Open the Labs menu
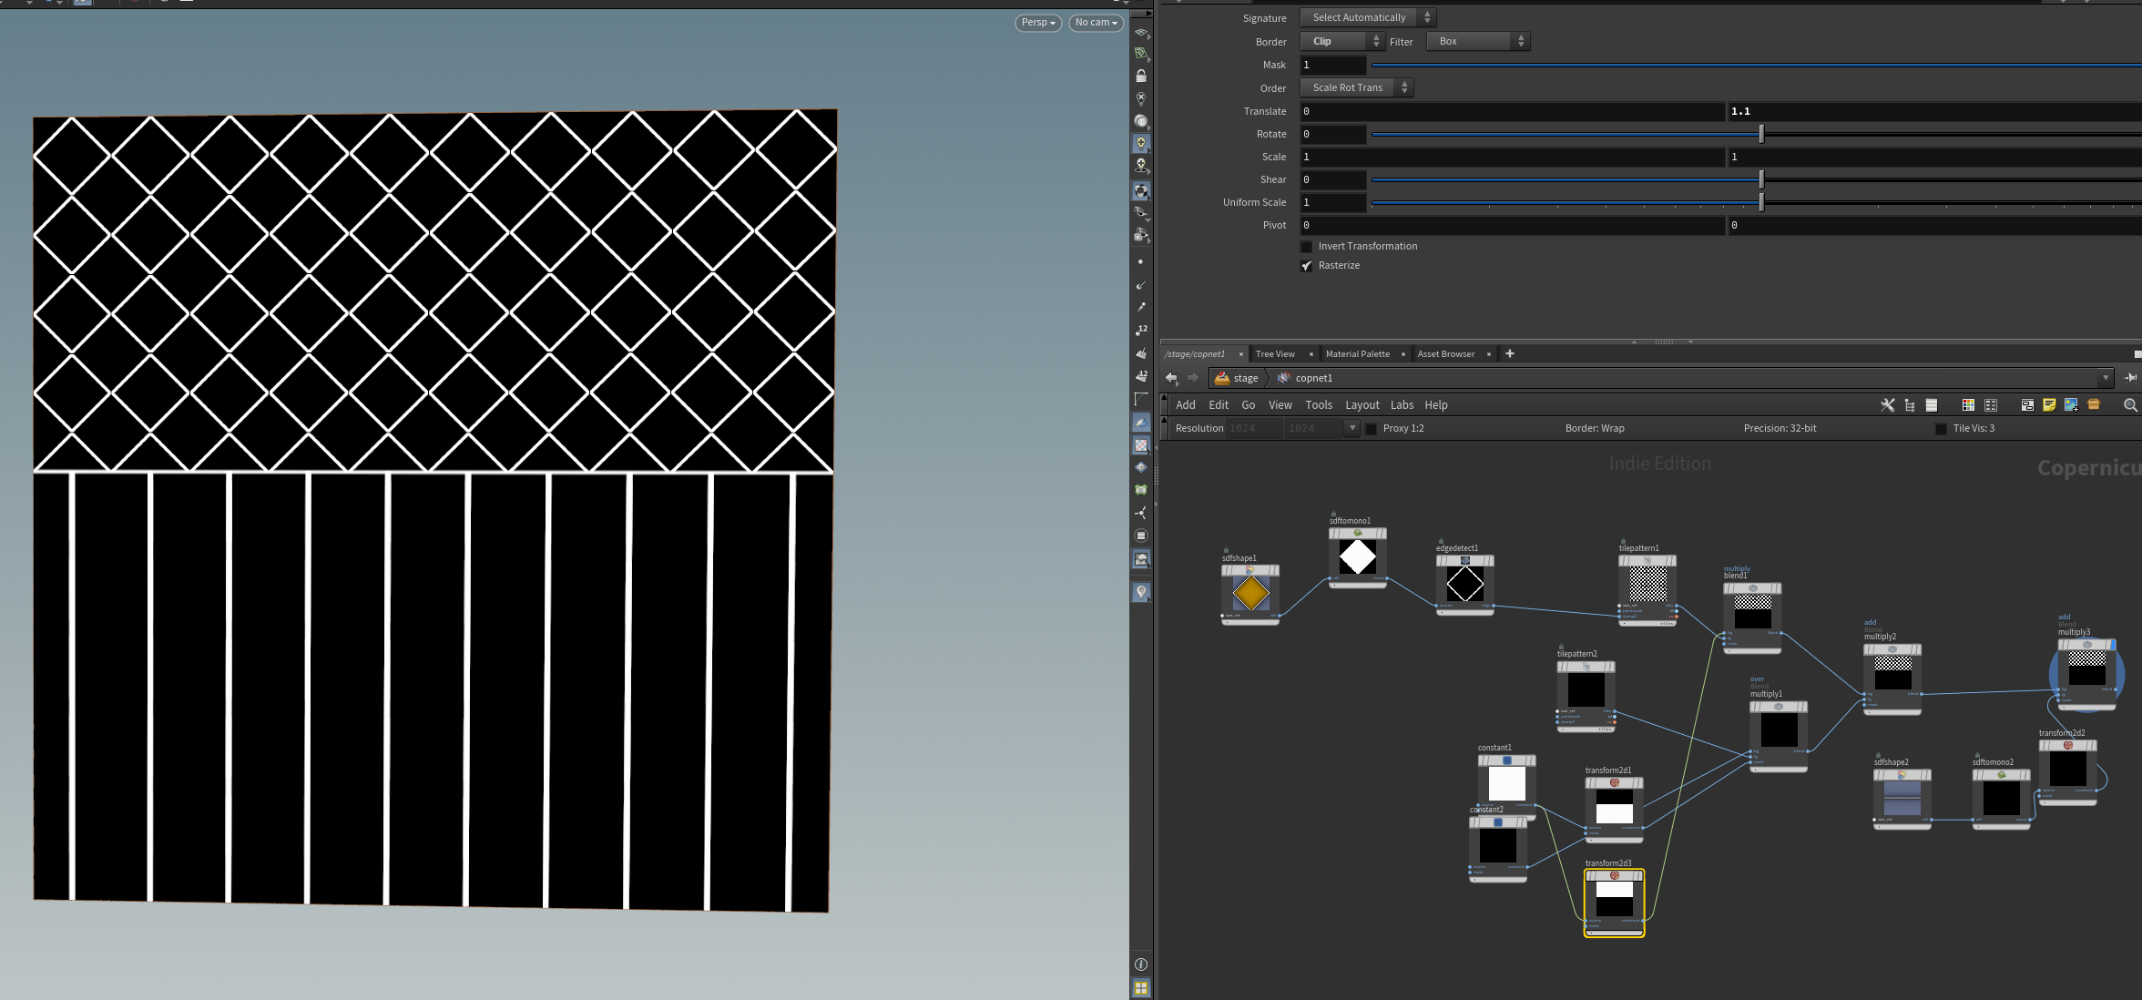The height and width of the screenshot is (1000, 2142). click(x=1402, y=405)
